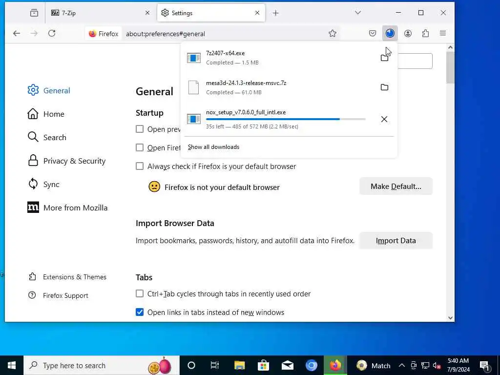Close the 7-Zip tab

(147, 13)
